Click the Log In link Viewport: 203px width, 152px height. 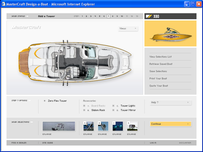(153, 143)
